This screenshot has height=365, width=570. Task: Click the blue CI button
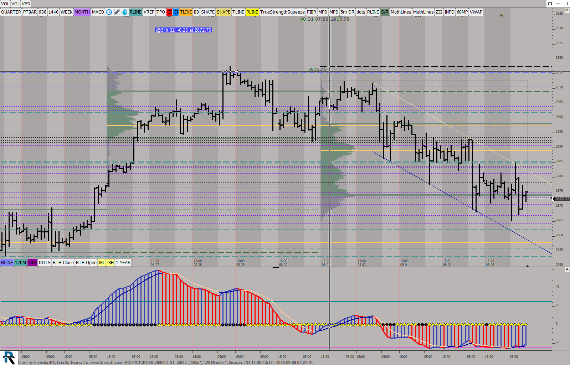click(x=176, y=12)
